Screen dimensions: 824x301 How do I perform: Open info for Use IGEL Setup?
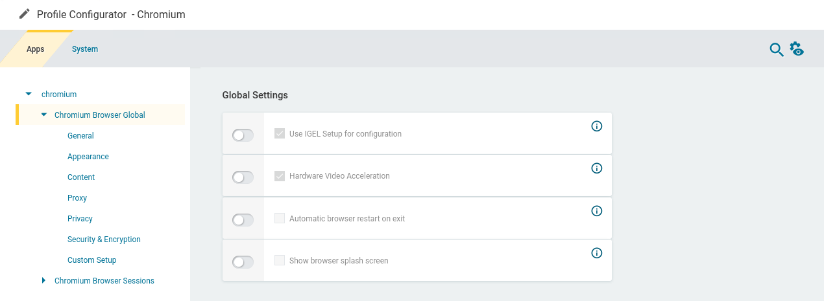tap(597, 126)
